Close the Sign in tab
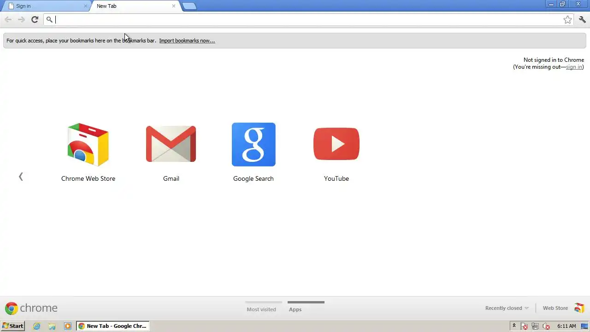Image resolution: width=590 pixels, height=332 pixels. (x=85, y=6)
